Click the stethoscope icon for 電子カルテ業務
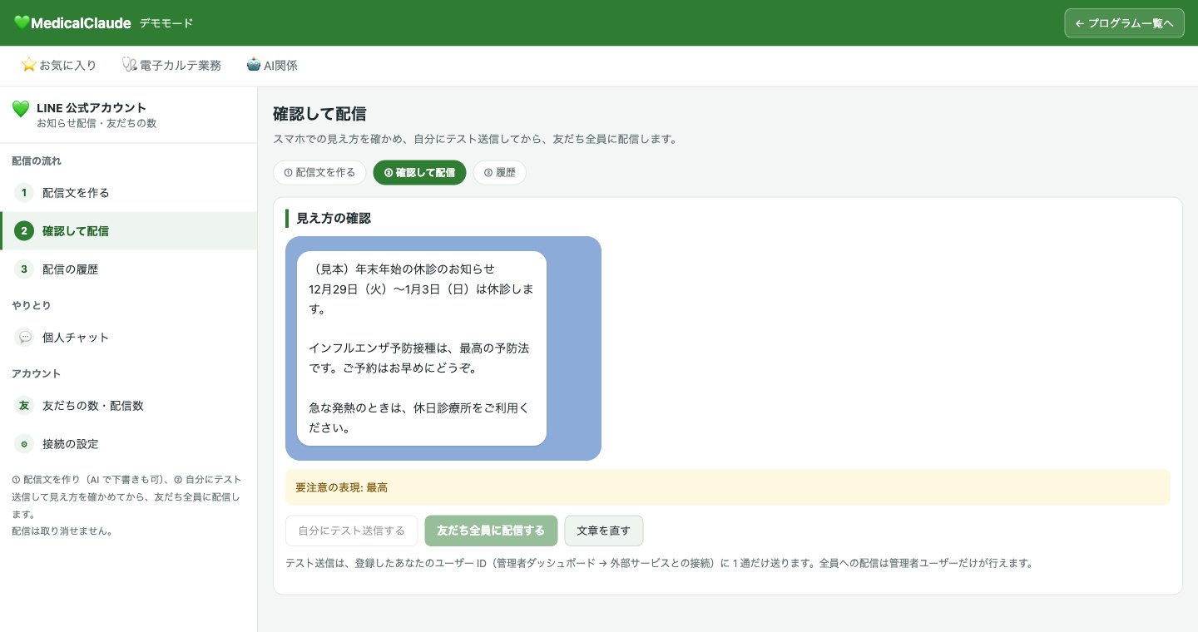 [129, 65]
